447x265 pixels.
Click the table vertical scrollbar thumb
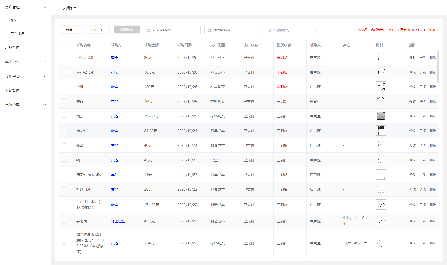[x=438, y=67]
